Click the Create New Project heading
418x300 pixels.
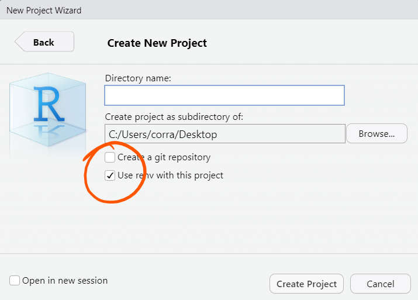(x=157, y=43)
